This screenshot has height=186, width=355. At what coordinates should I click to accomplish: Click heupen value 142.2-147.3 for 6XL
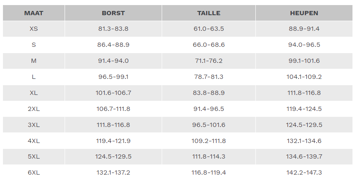(304, 173)
